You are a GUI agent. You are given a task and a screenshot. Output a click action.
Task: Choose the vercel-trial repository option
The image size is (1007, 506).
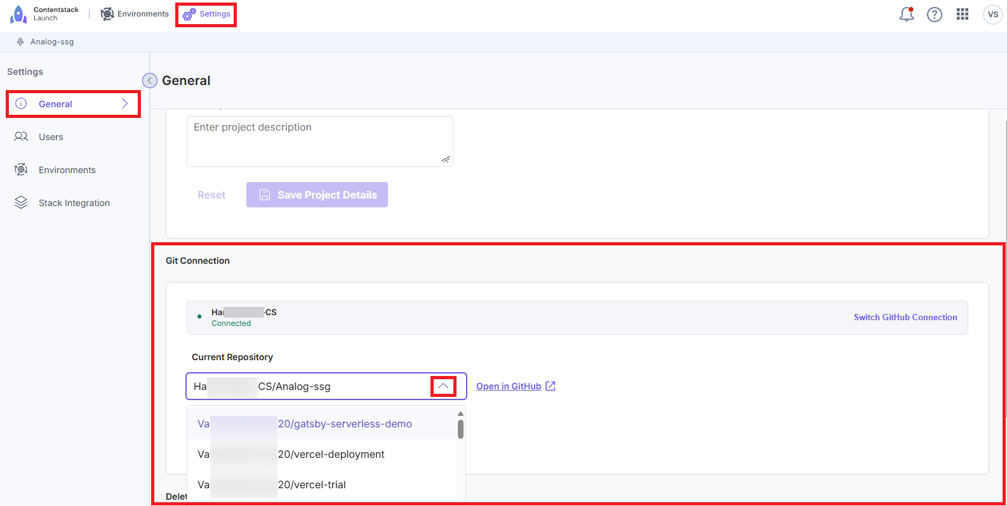point(322,484)
